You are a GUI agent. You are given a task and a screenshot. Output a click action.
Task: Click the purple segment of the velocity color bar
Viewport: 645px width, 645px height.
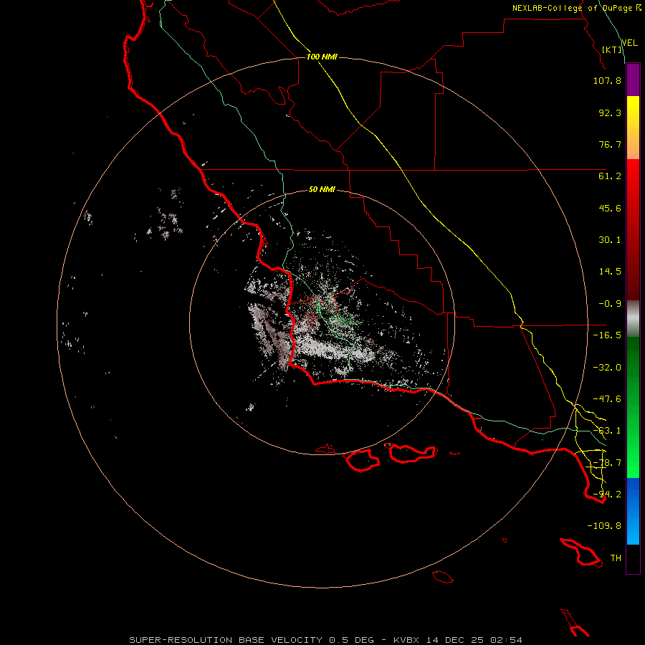[x=633, y=80]
